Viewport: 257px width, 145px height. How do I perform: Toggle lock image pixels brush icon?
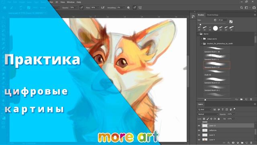208,119
